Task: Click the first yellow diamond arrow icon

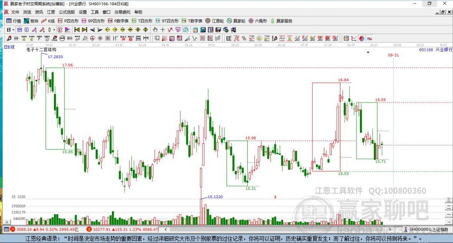Action: point(107,30)
